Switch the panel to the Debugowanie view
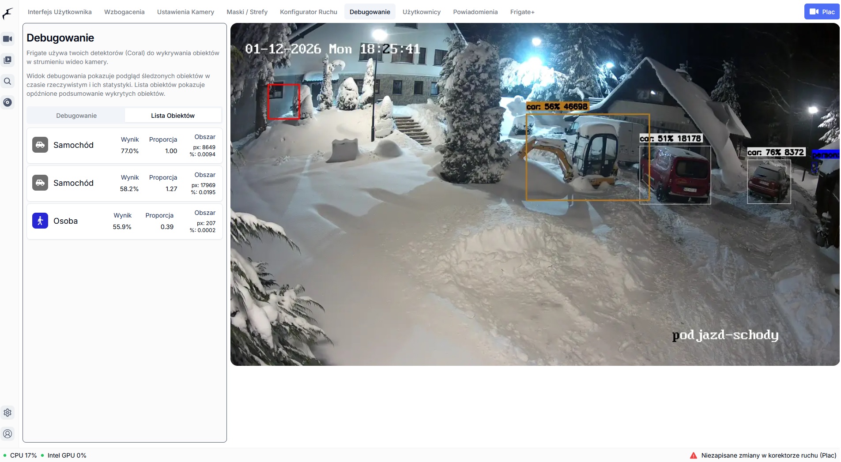The image size is (841, 462). coord(76,115)
